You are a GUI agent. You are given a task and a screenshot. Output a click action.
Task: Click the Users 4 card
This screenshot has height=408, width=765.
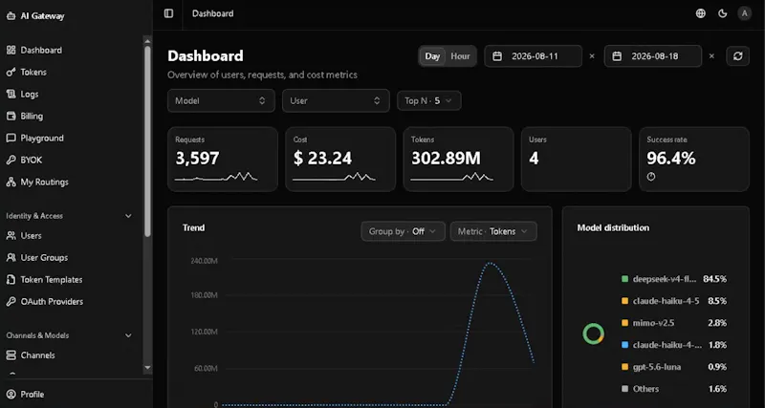point(577,159)
